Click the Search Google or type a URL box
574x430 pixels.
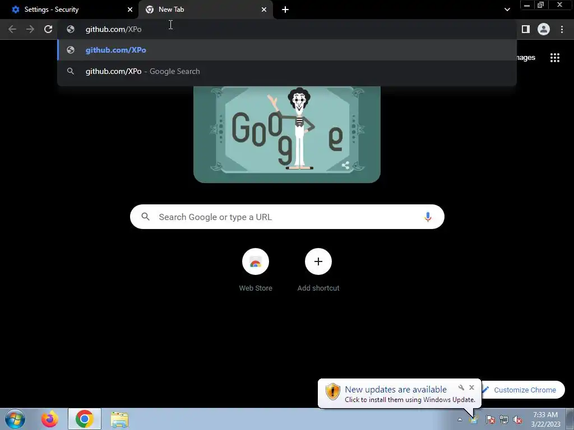287,217
